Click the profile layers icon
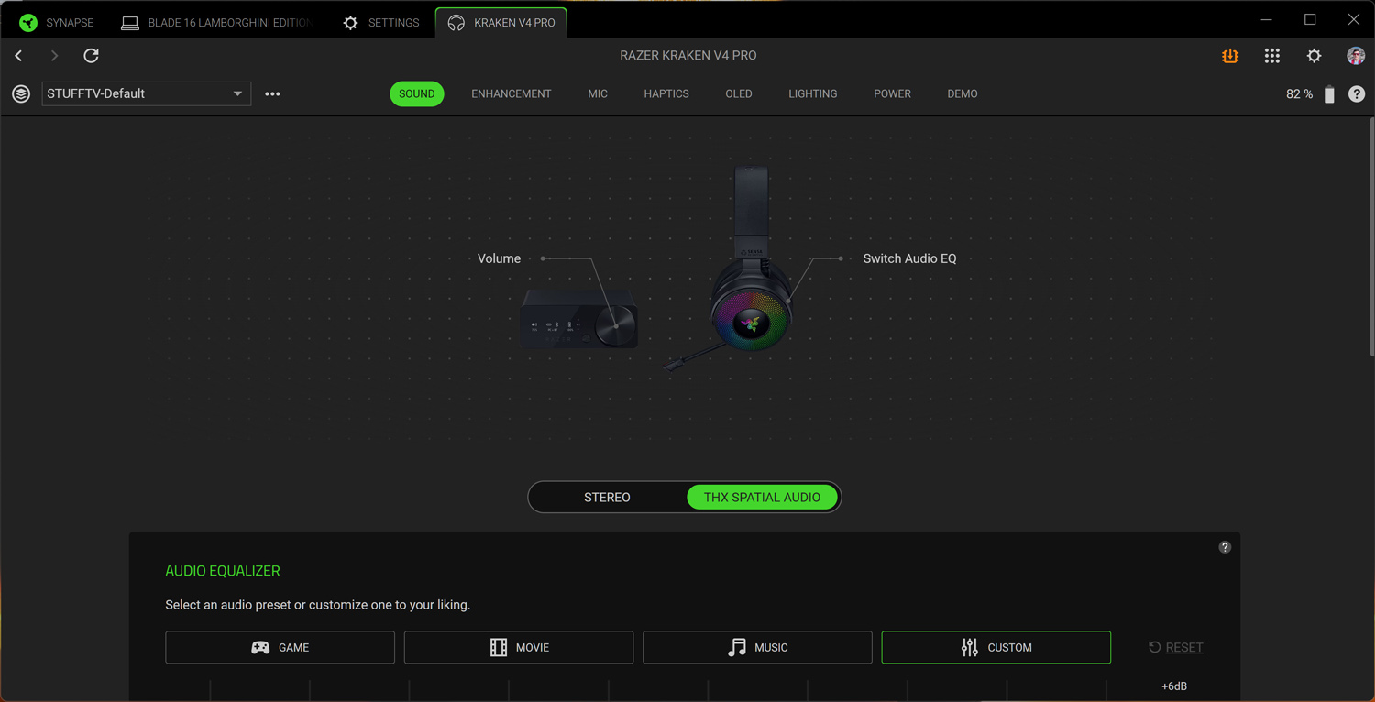The width and height of the screenshot is (1375, 702). 21,93
